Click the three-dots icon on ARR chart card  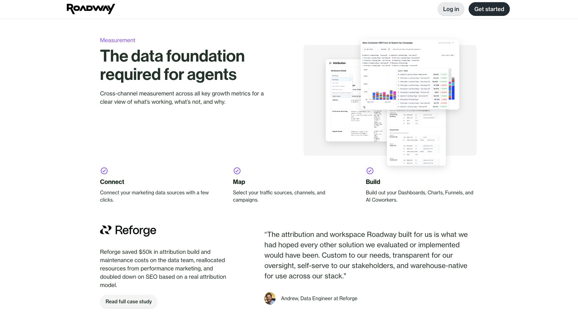click(x=453, y=43)
